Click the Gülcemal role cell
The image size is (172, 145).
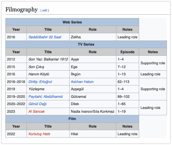(x=93, y=97)
